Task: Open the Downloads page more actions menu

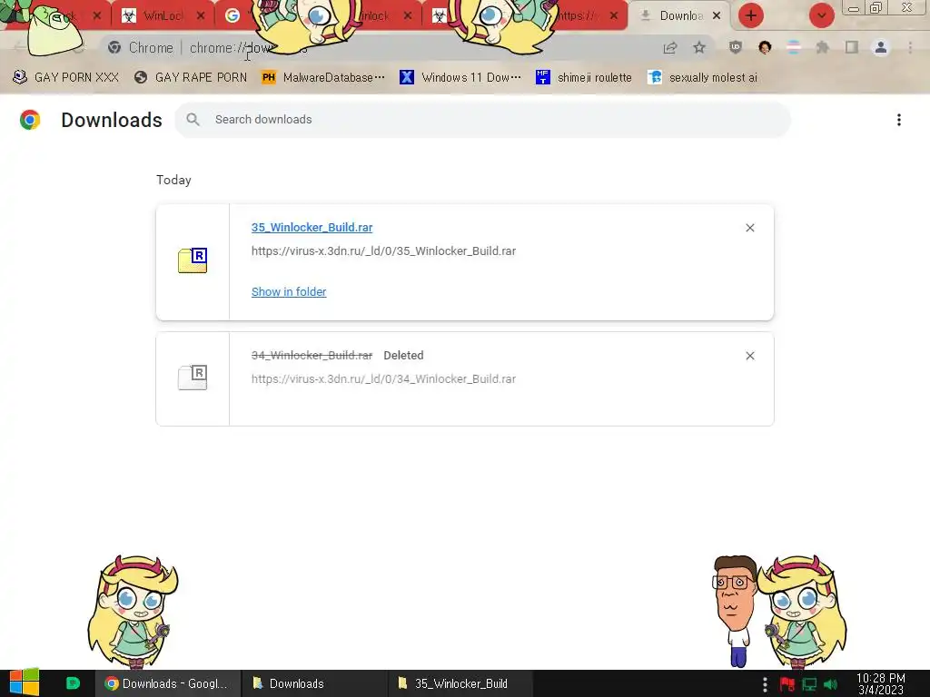Action: [x=898, y=120]
